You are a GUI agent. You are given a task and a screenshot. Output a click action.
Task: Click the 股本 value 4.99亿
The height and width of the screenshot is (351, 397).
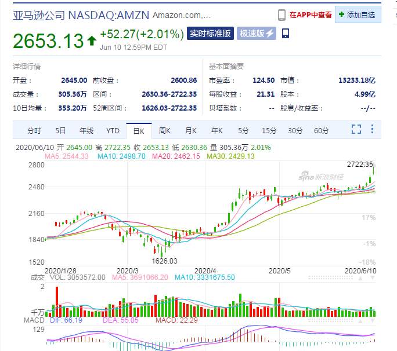pos(365,94)
